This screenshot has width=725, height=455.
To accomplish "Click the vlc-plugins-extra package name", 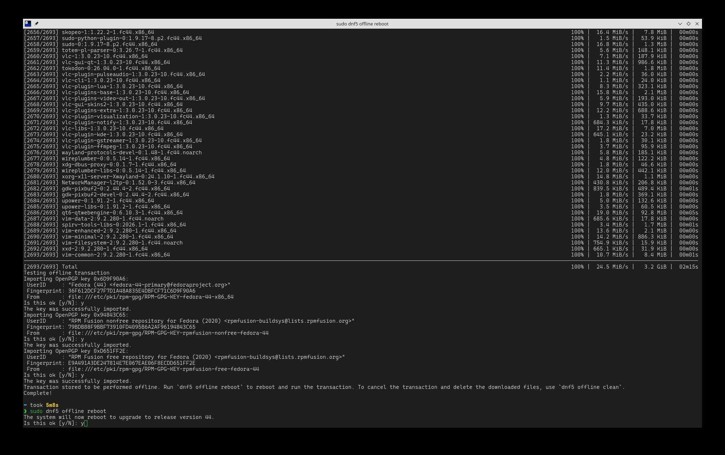I will pyautogui.click(x=127, y=110).
